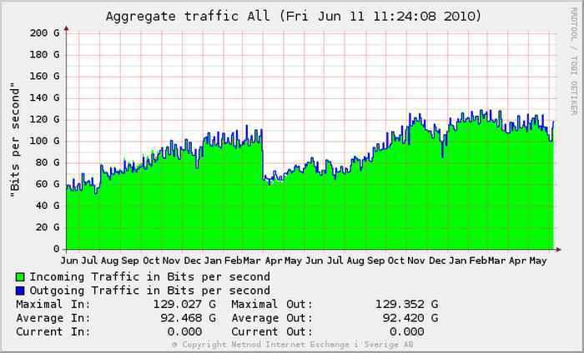This screenshot has height=353, width=584.
Task: Click the first Jun label on the x-axis
Action: click(x=69, y=261)
